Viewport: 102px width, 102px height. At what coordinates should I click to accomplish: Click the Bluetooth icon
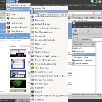point(33,20)
